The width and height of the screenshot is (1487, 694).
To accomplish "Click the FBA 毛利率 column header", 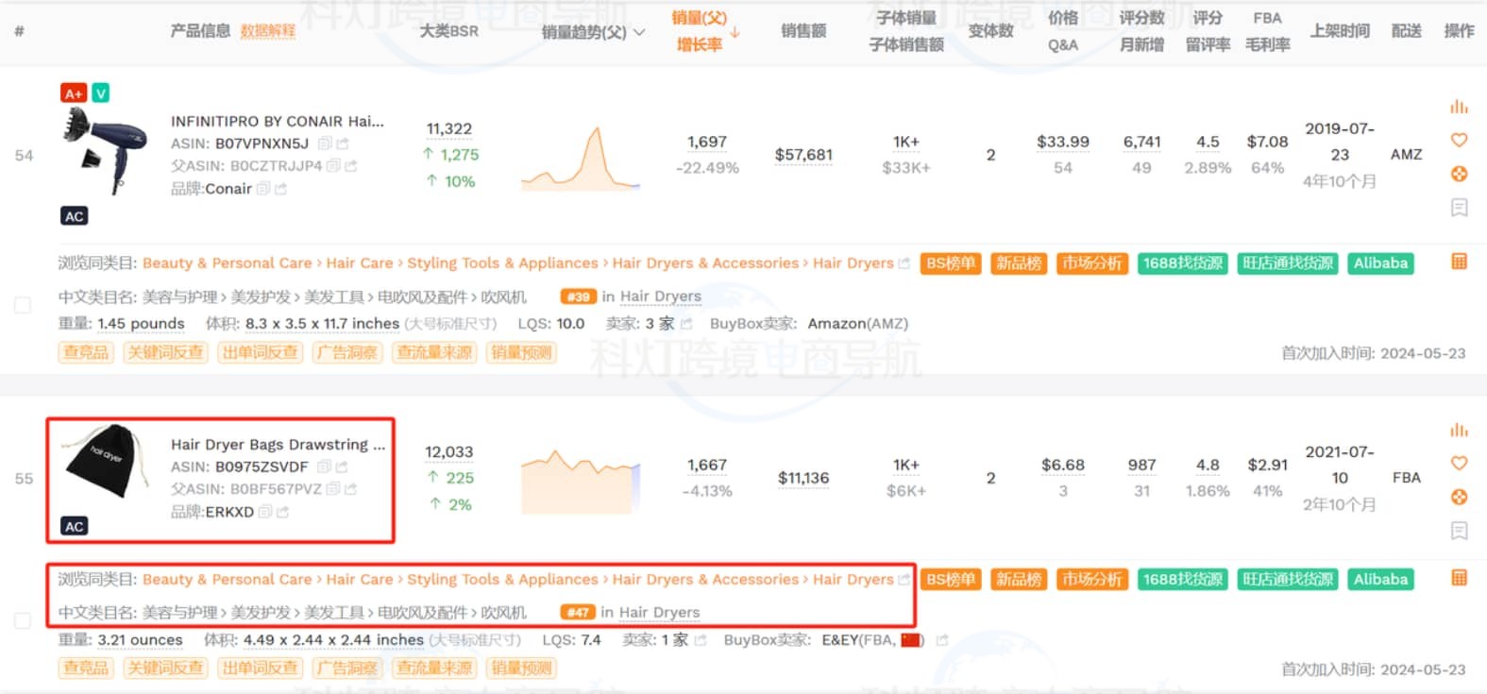I will 1267,31.
